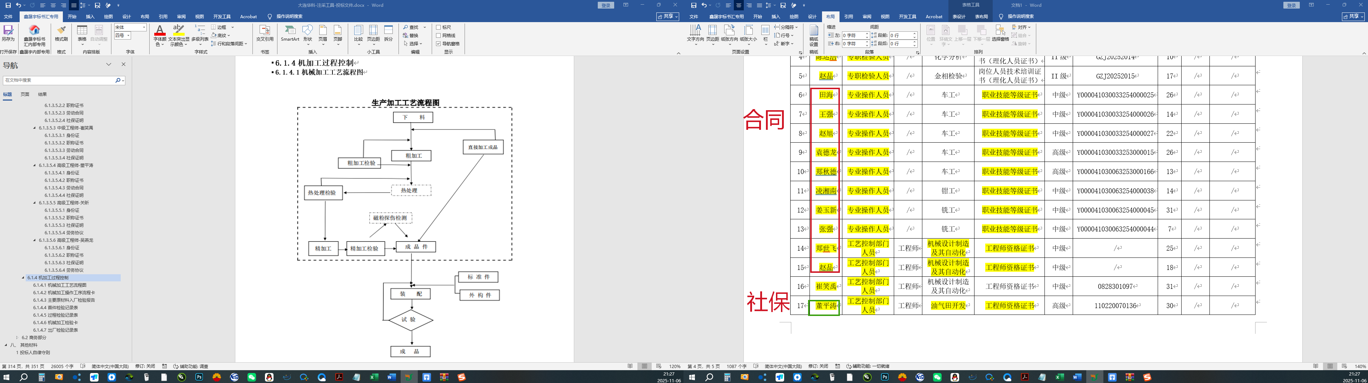This screenshot has width=1368, height=383.
Task: Open the 选择窗格 selection pane
Action: 1001,34
